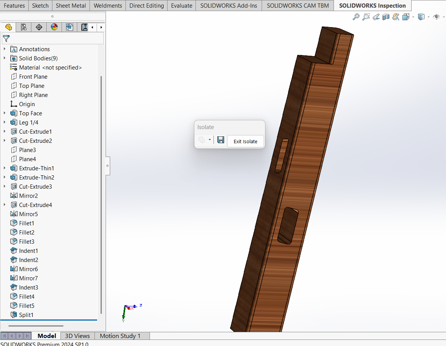Expand the Extrude-Thin2 feature
This screenshot has height=346, width=446.
(x=5, y=177)
